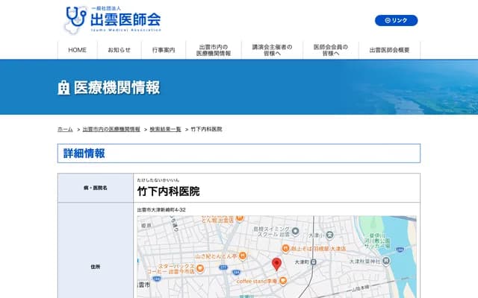Image resolution: width=478 pixels, height=298 pixels.
Task: Click the ホーム breadcrumb link
Action: pyautogui.click(x=65, y=129)
